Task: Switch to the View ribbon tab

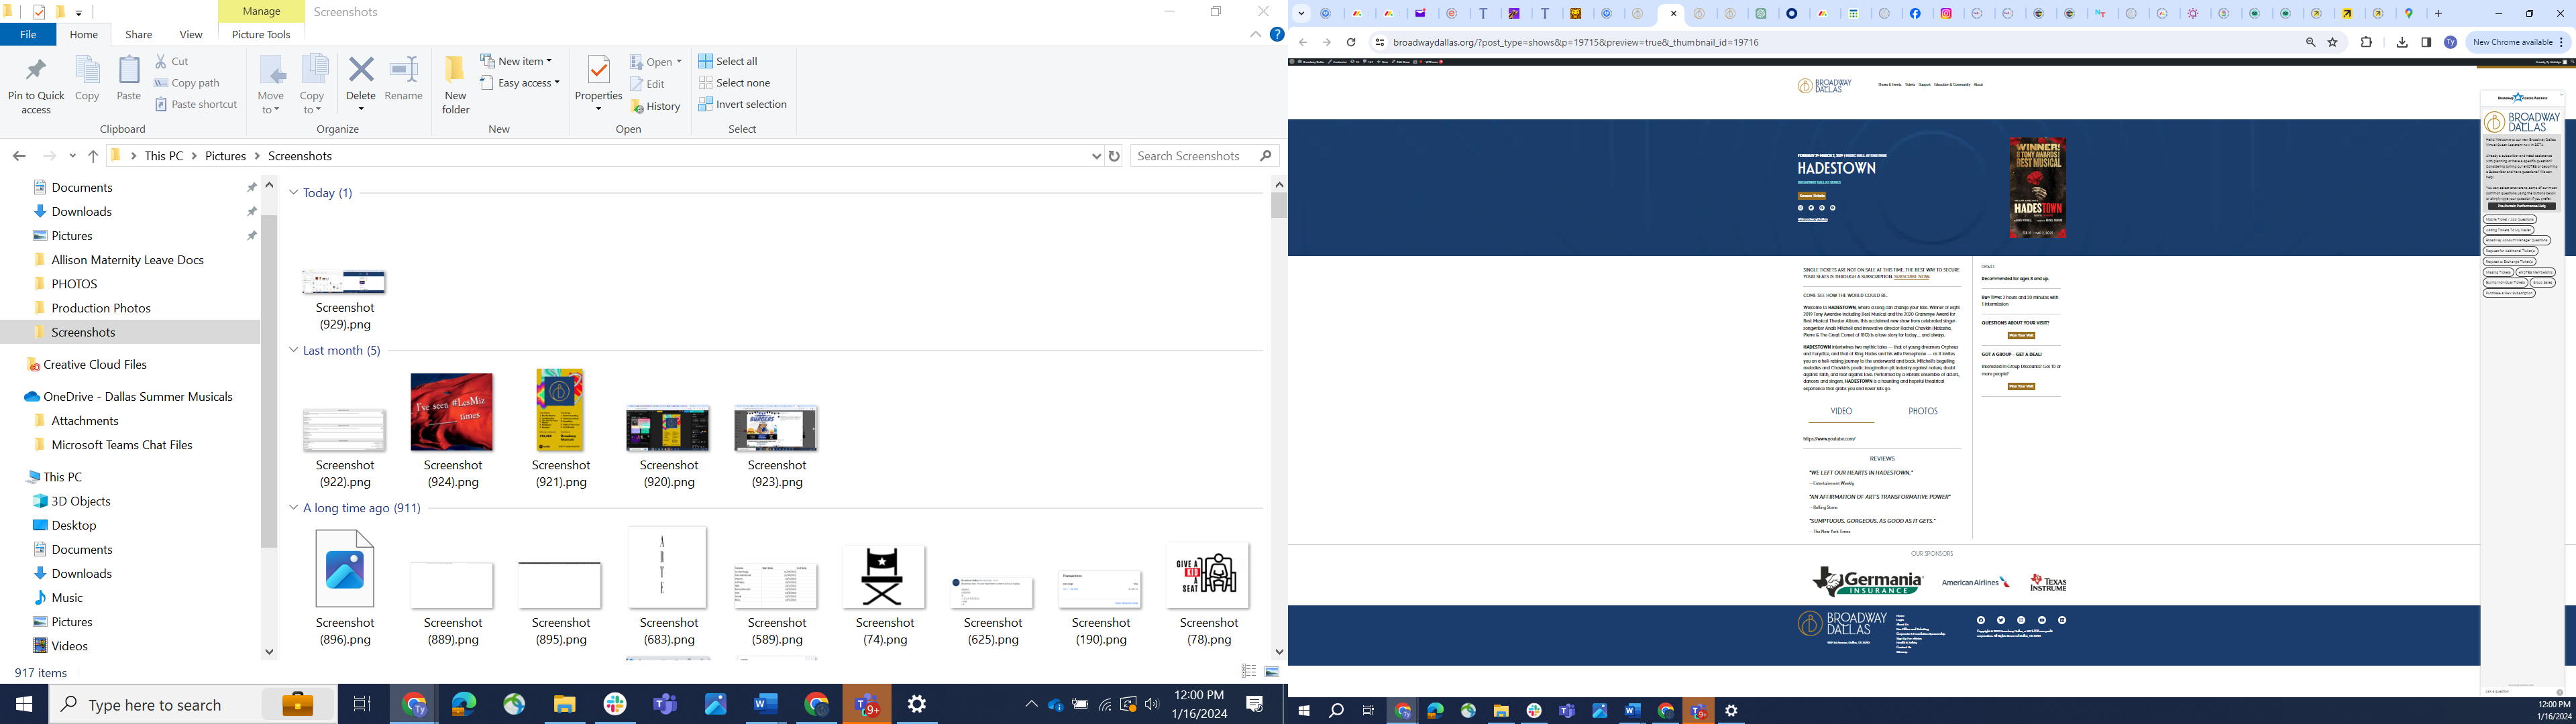Action: (x=191, y=34)
